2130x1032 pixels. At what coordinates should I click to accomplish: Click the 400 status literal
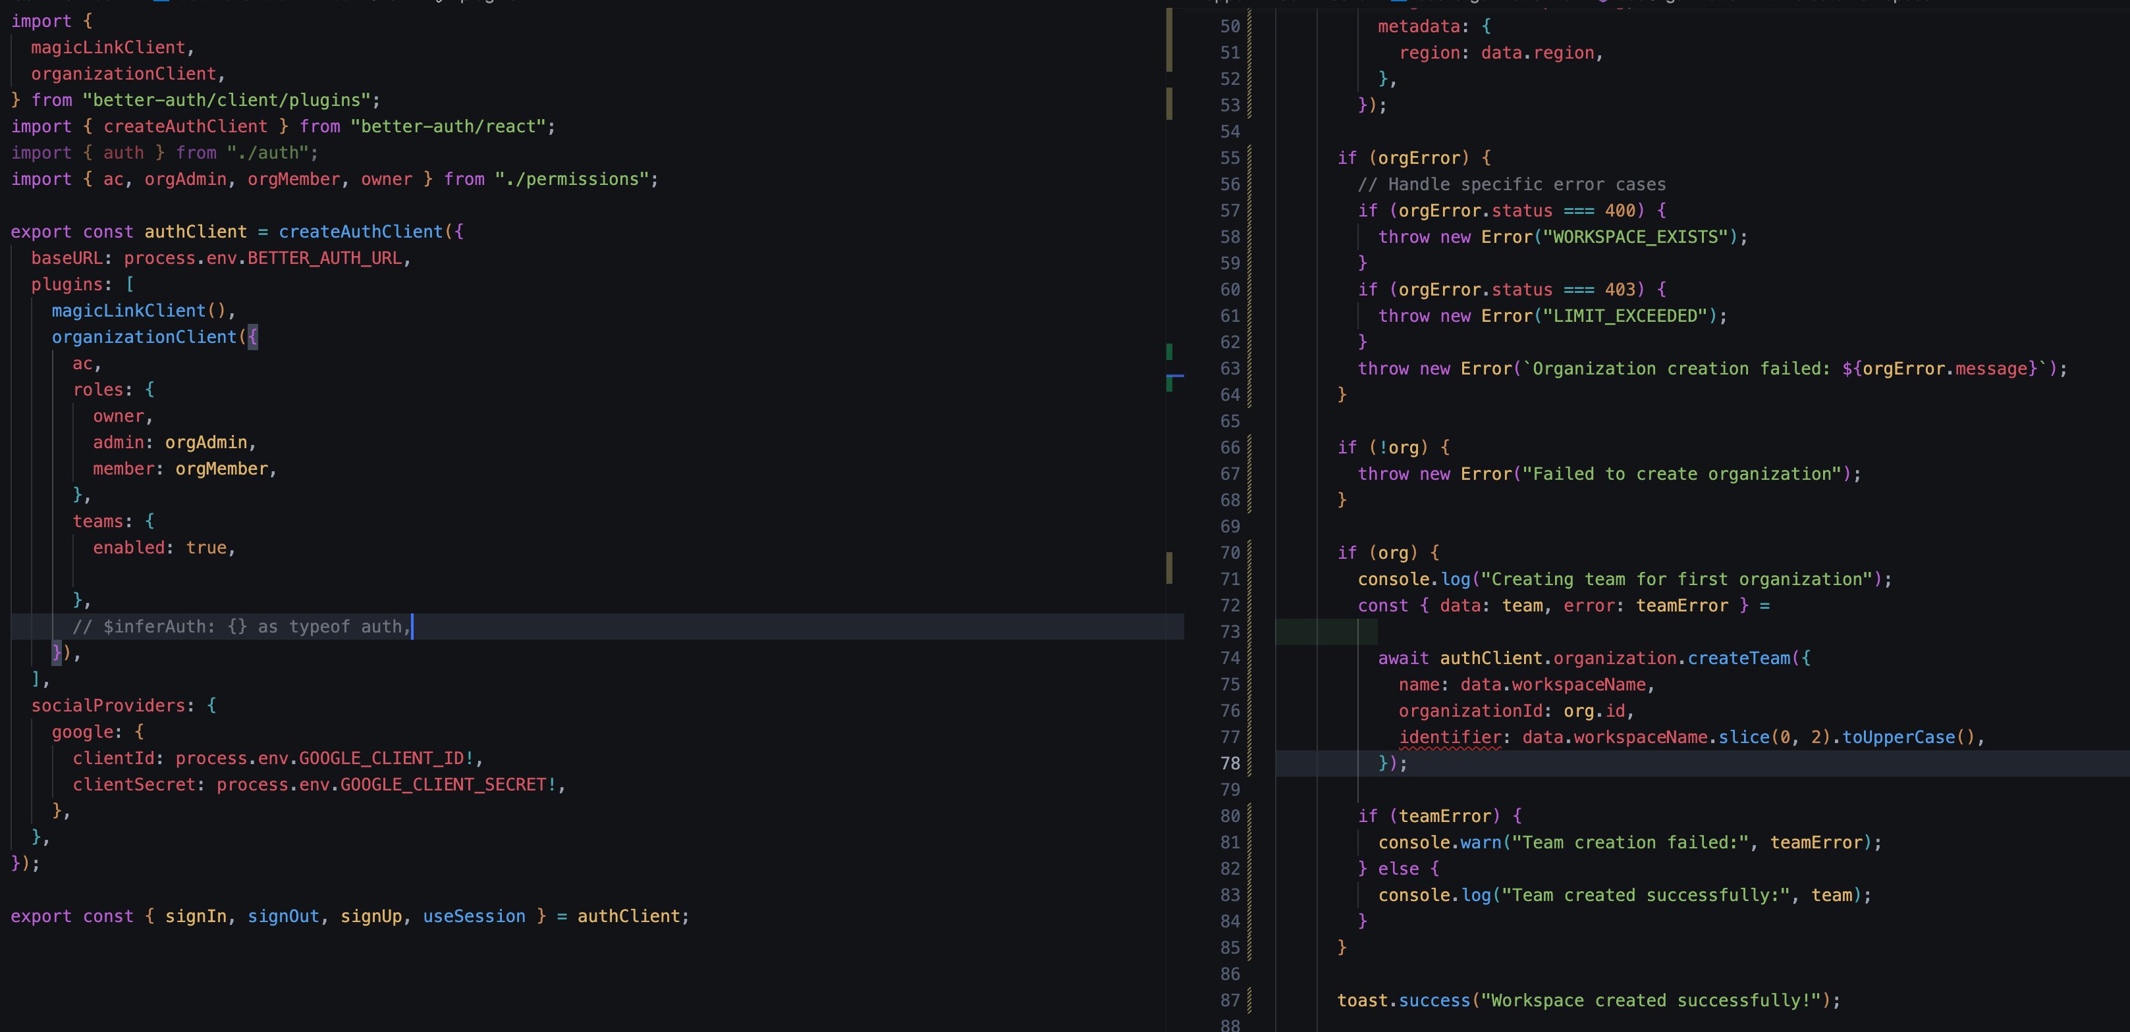tap(1621, 211)
